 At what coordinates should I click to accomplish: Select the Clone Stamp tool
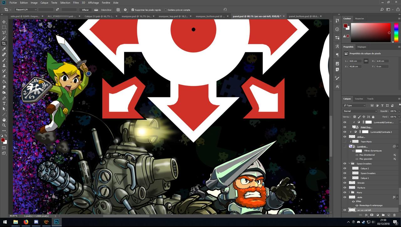click(x=4, y=66)
